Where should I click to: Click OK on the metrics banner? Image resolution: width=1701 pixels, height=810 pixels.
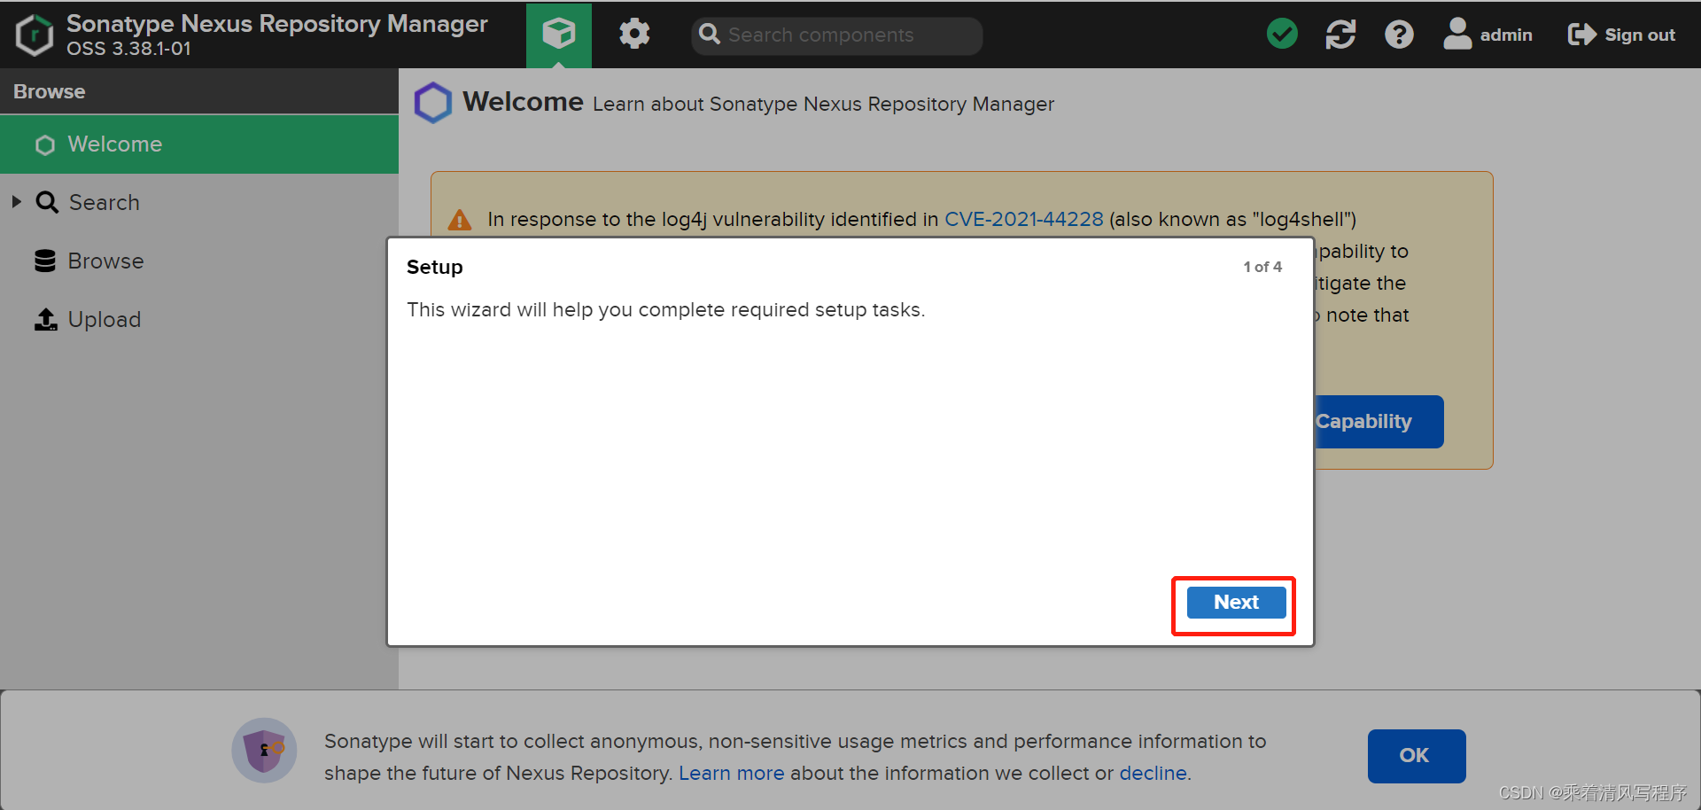1417,756
